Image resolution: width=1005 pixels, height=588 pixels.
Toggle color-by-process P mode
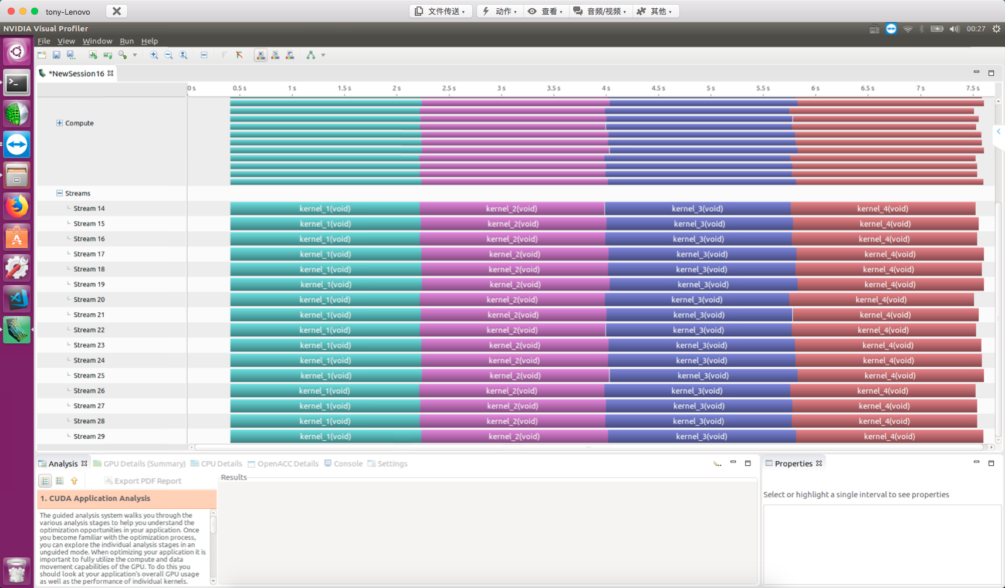290,55
